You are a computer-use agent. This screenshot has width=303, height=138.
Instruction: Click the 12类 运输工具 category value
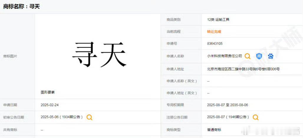[x=218, y=20]
